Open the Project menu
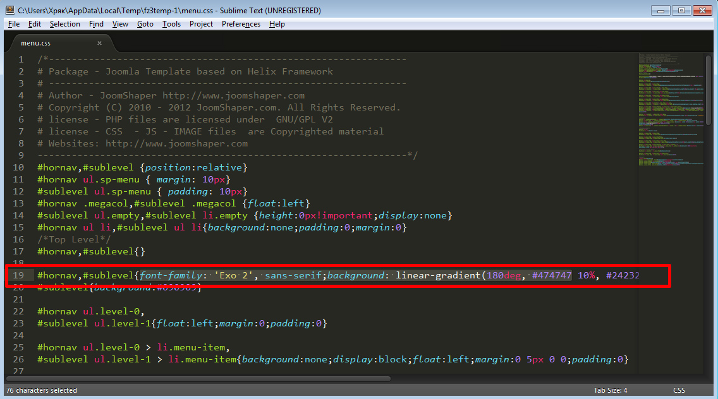 click(x=201, y=24)
